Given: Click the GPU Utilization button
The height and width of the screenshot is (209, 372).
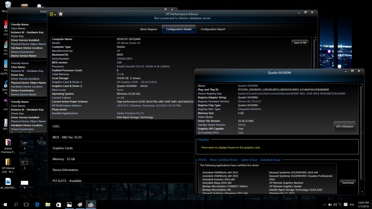Looking at the screenshot, I should pos(344,126).
